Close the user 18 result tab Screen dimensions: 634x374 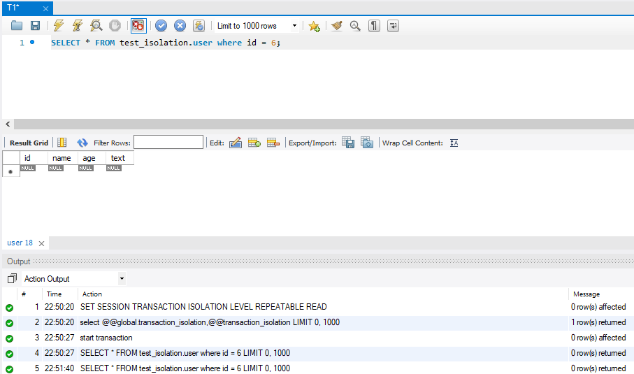point(41,243)
